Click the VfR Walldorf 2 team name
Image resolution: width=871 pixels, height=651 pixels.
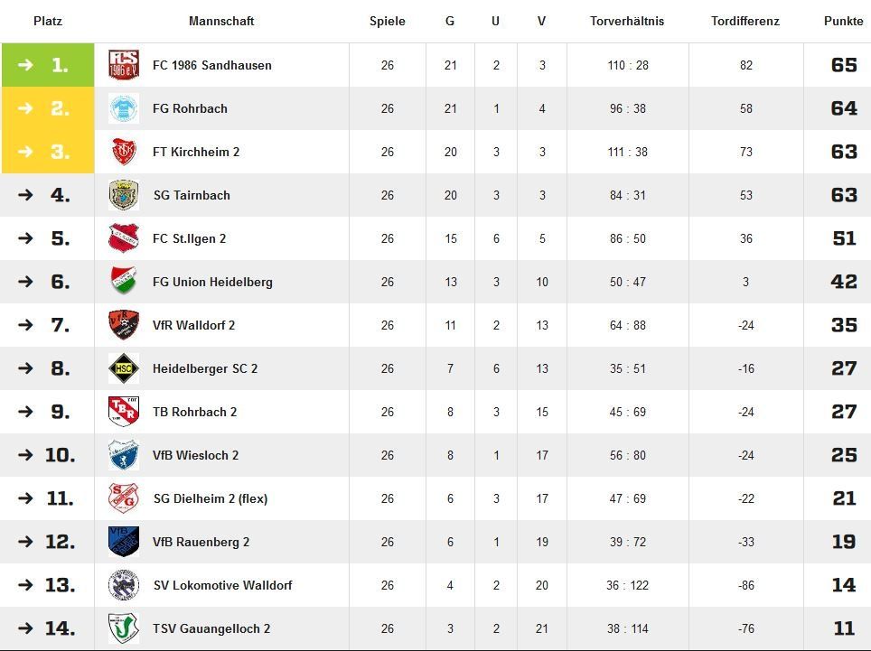pyautogui.click(x=194, y=325)
